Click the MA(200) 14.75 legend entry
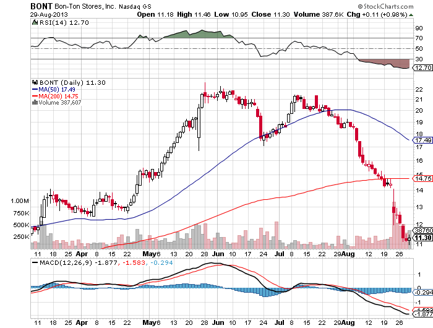The image size is (433, 328). 58,96
